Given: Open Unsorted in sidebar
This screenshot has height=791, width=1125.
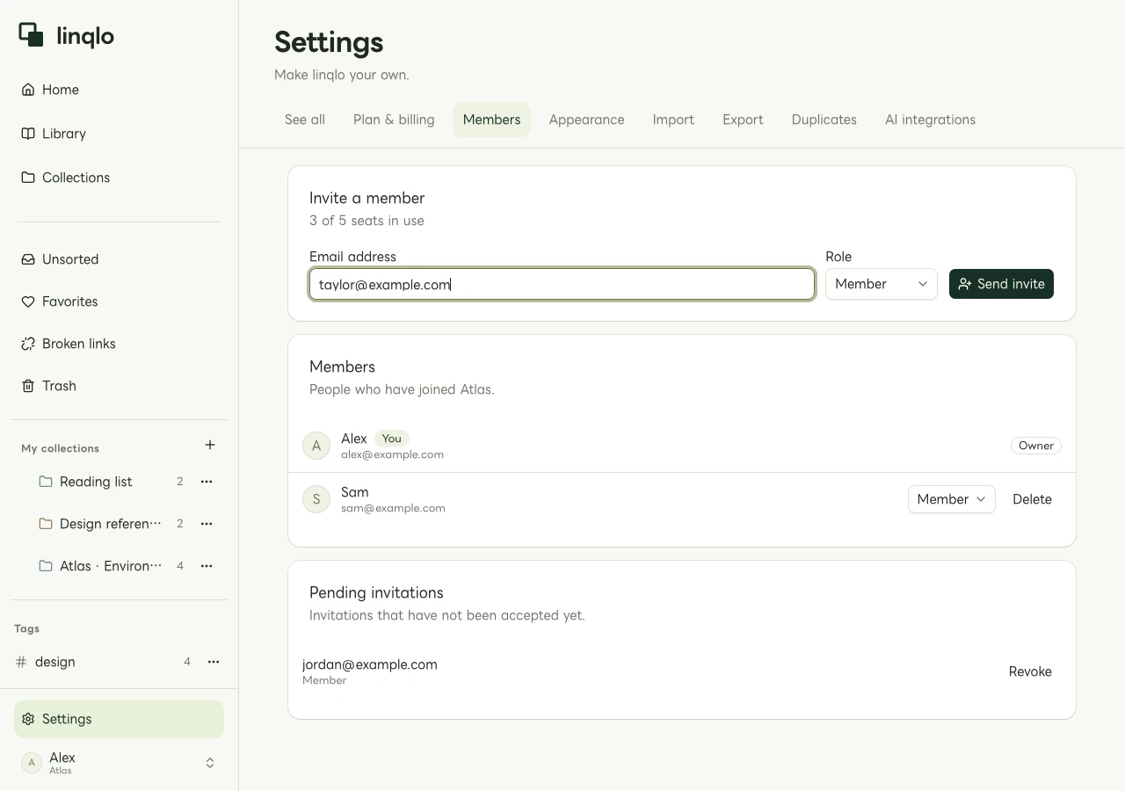Looking at the screenshot, I should (119, 259).
